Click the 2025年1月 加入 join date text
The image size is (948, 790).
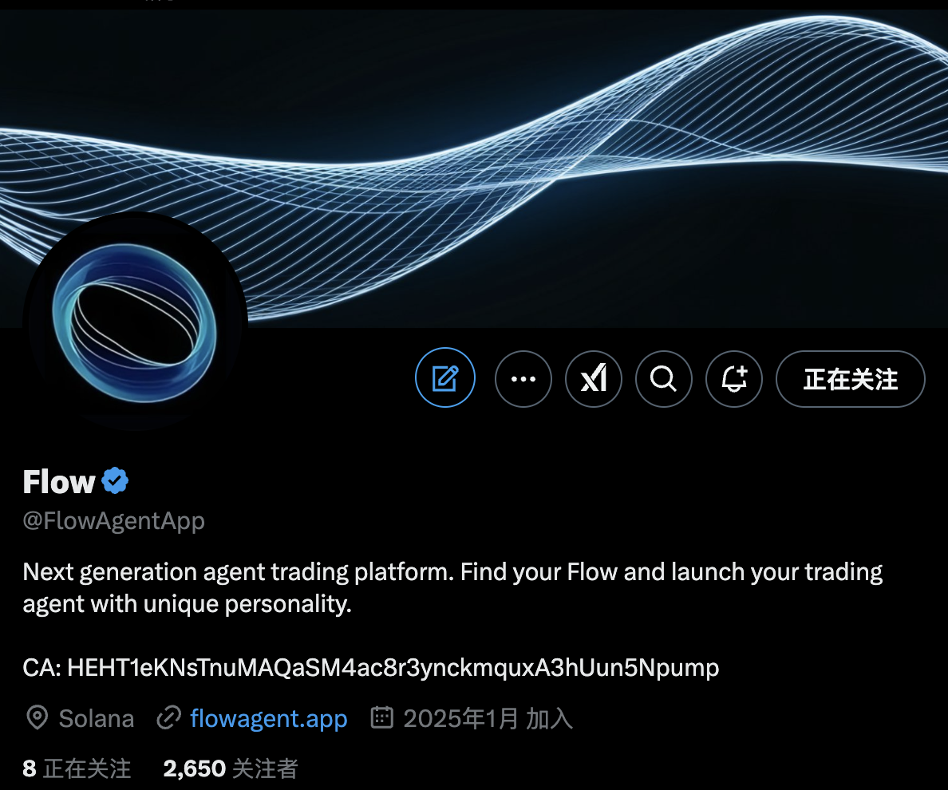(x=488, y=718)
